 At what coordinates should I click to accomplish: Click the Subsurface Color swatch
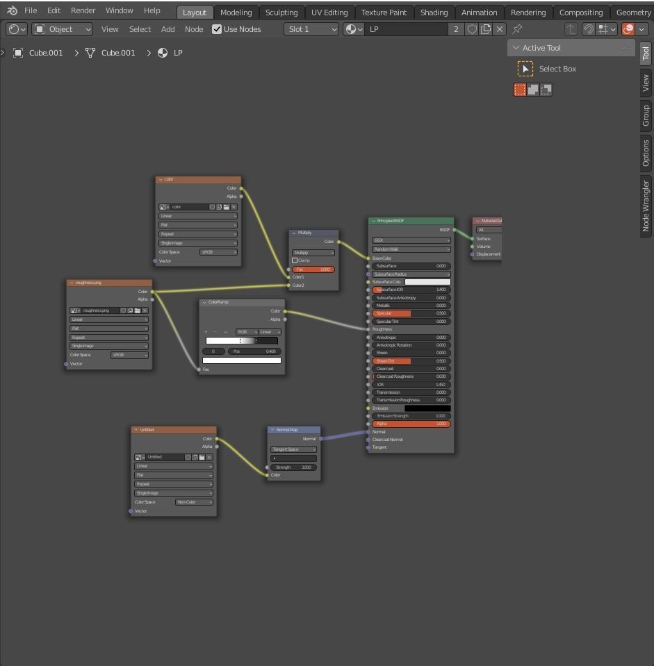click(x=427, y=282)
